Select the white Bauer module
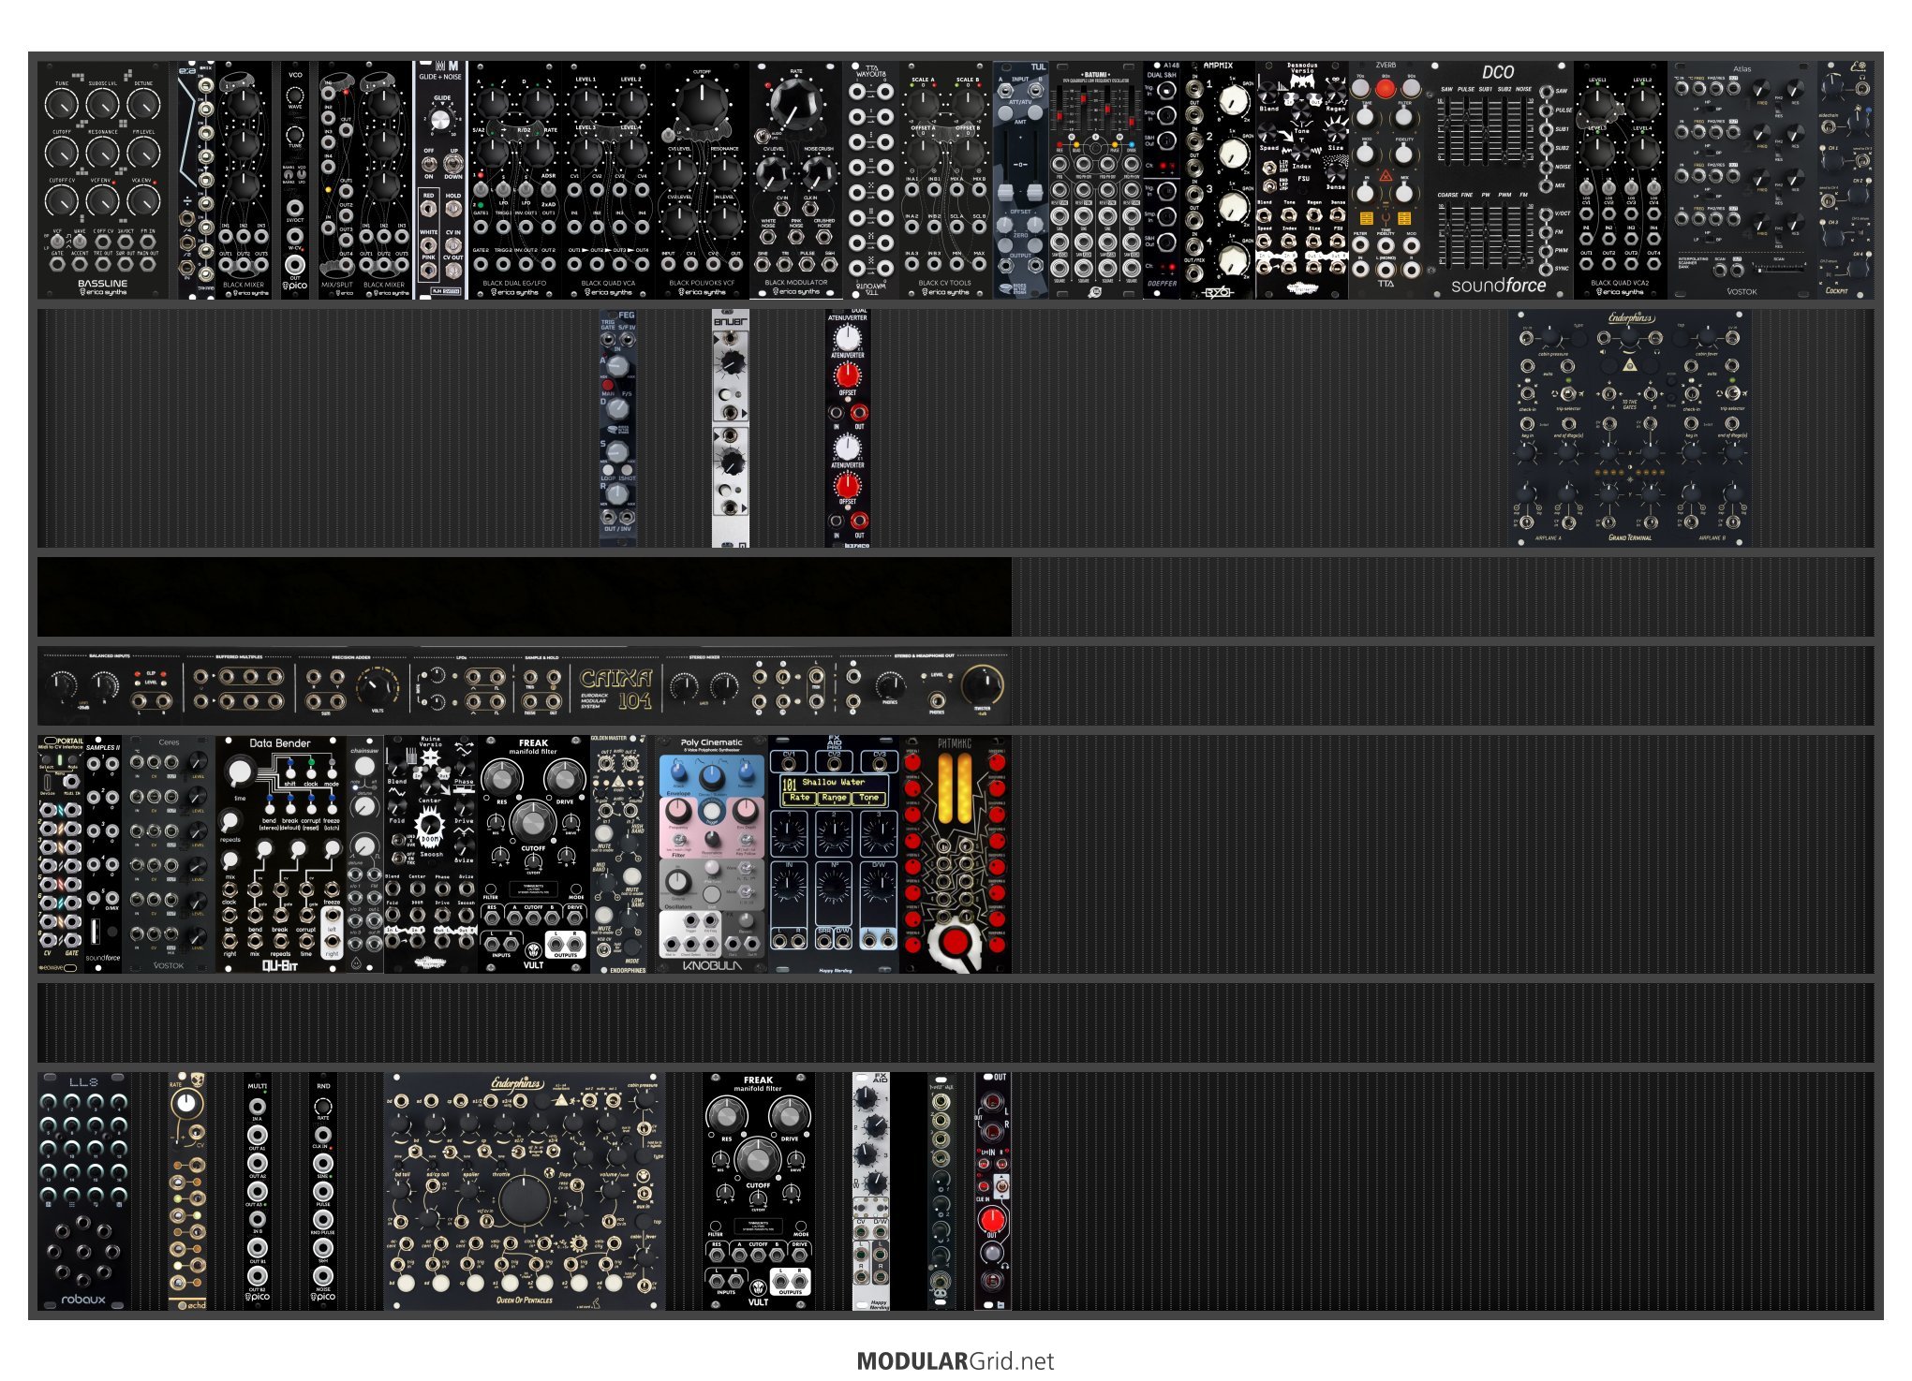The height and width of the screenshot is (1381, 1912). click(x=731, y=428)
